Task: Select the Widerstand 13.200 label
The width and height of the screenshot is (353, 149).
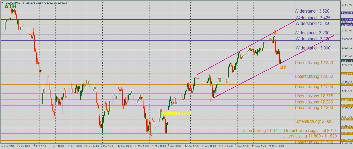Action: tap(312, 33)
